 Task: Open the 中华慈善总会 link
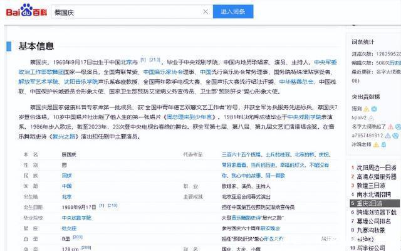[x=296, y=82]
